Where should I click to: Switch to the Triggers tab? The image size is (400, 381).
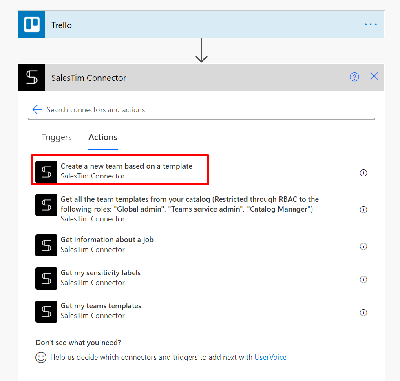pyautogui.click(x=57, y=137)
